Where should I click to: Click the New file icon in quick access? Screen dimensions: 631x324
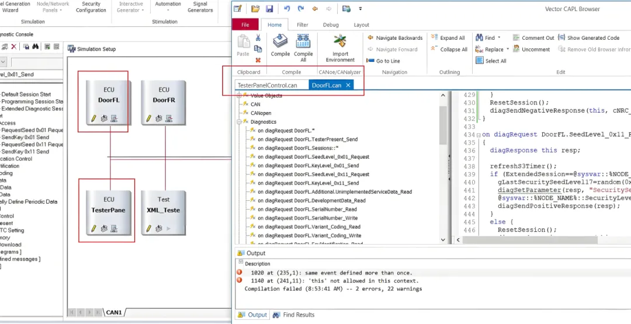coord(238,9)
